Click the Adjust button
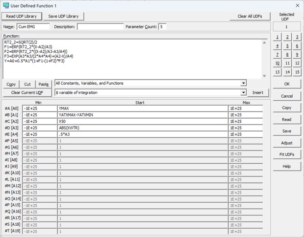Screen dimensions: 304x237 tap(287, 143)
